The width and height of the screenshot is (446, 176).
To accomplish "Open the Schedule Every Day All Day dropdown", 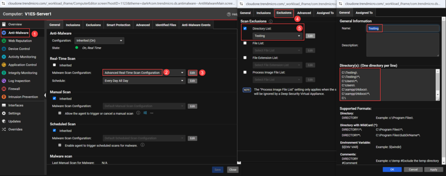I will pos(144,81).
